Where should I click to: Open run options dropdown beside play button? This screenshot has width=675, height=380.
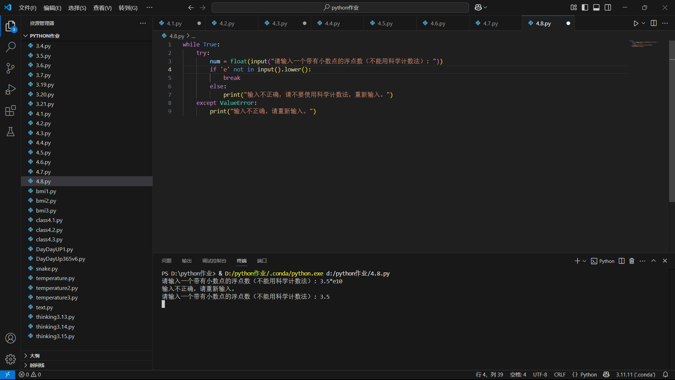click(643, 23)
